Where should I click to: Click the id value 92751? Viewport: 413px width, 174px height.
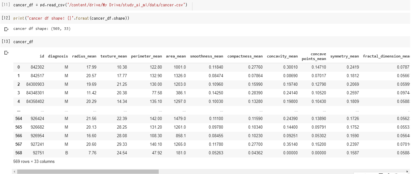[x=39, y=153]
